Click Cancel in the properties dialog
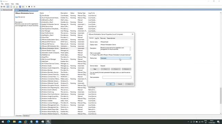Viewport: 222px width, 124px height. pyautogui.click(x=120, y=84)
